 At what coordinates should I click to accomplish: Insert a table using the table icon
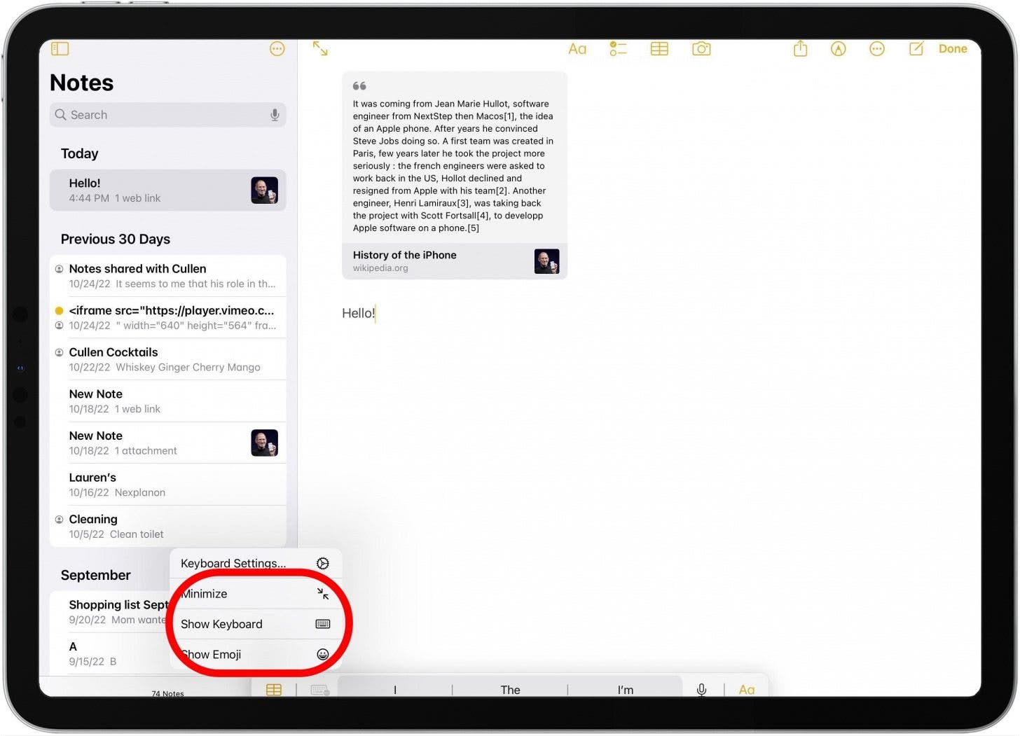[659, 48]
